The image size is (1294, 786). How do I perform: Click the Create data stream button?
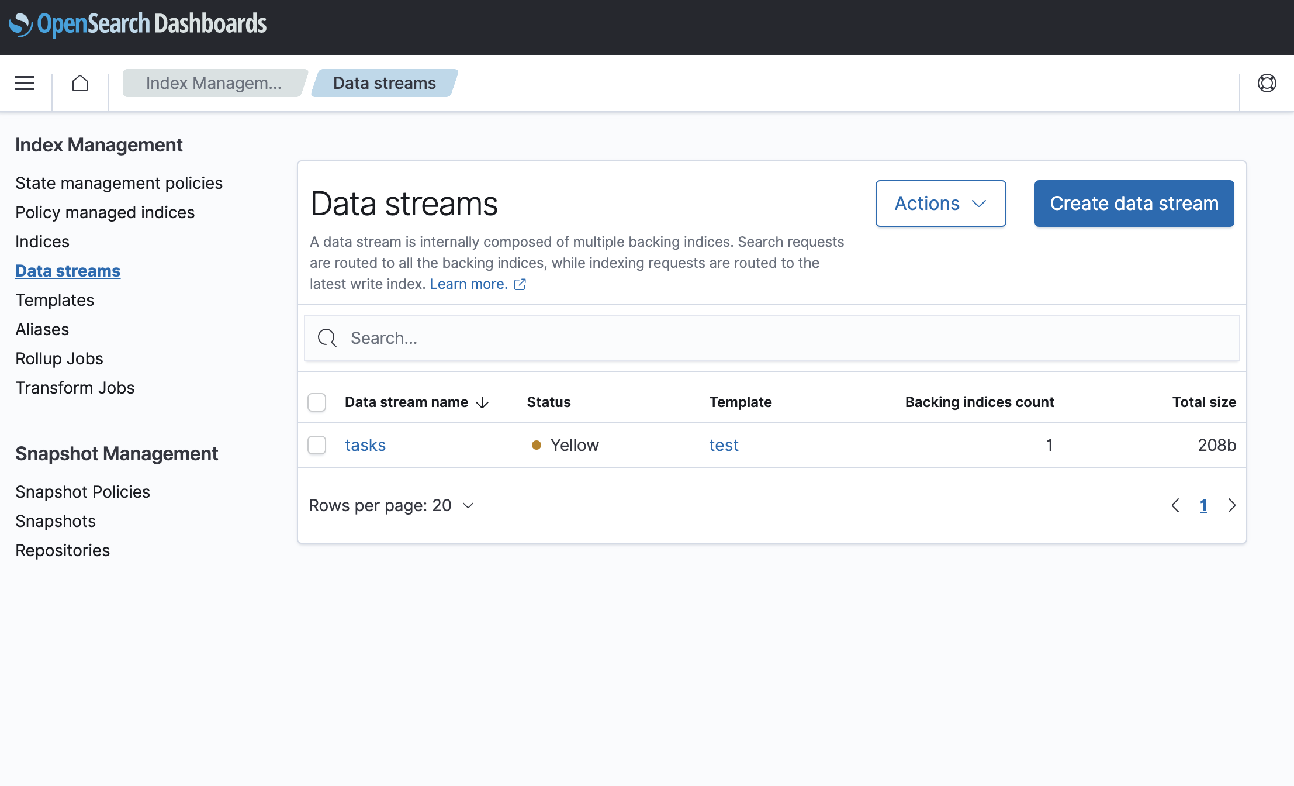pos(1133,204)
